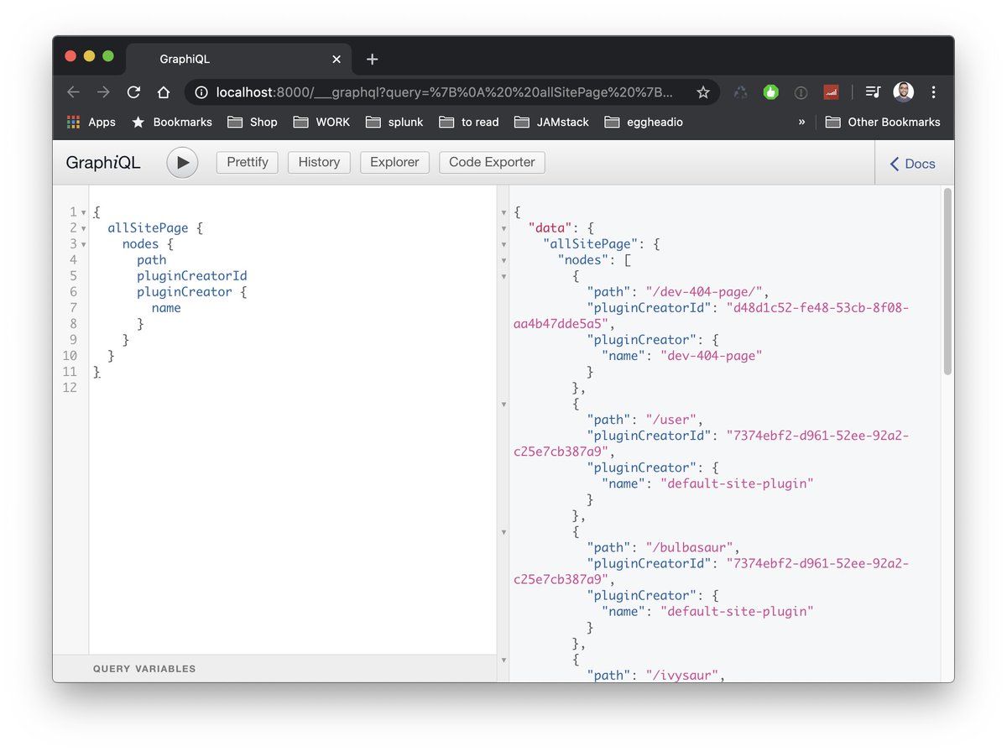Open the JAMstack bookmark folder
The image size is (1007, 752).
(551, 122)
